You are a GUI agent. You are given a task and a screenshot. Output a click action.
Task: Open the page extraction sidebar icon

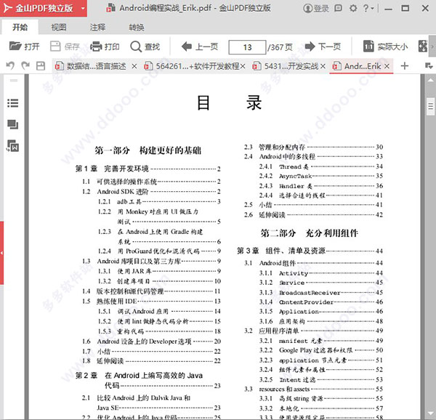pos(13,146)
